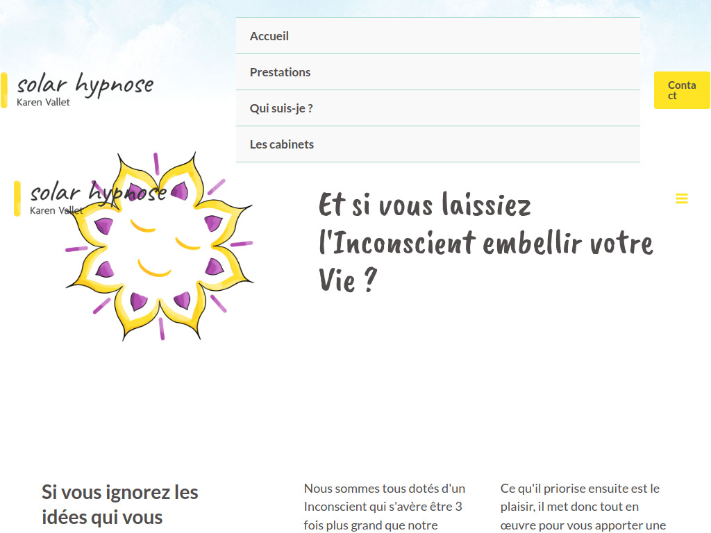Open the Prestations menu item
The width and height of the screenshot is (711, 533).
tap(281, 72)
